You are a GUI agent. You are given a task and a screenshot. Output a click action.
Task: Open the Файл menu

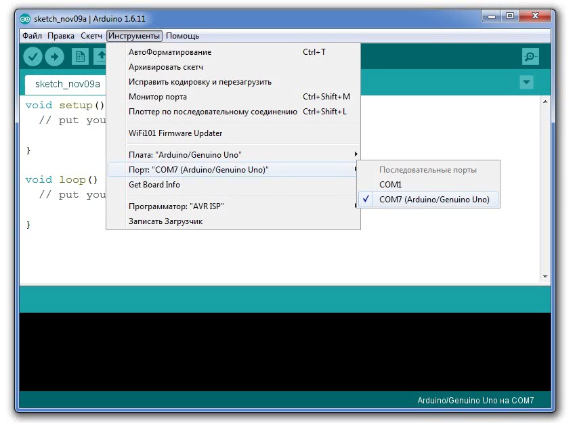point(32,36)
